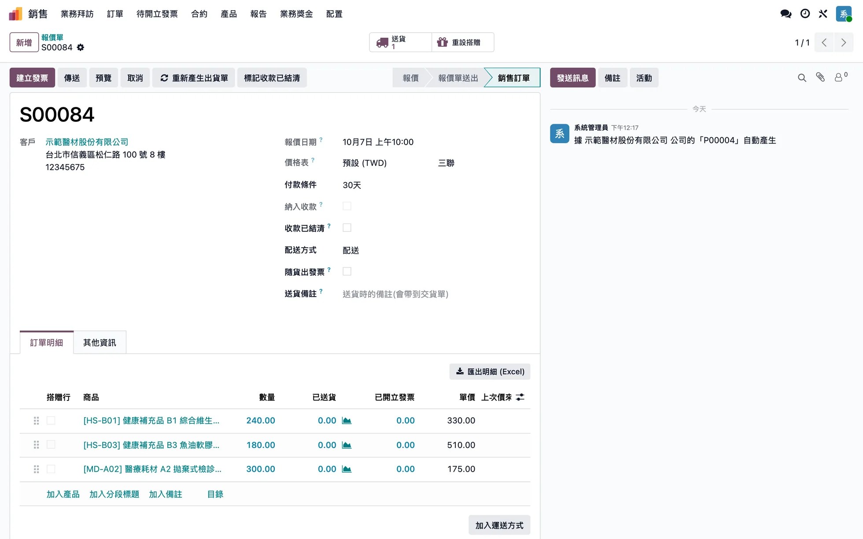Attach a file with the paperclip icon
This screenshot has height=539, width=863.
(x=820, y=77)
